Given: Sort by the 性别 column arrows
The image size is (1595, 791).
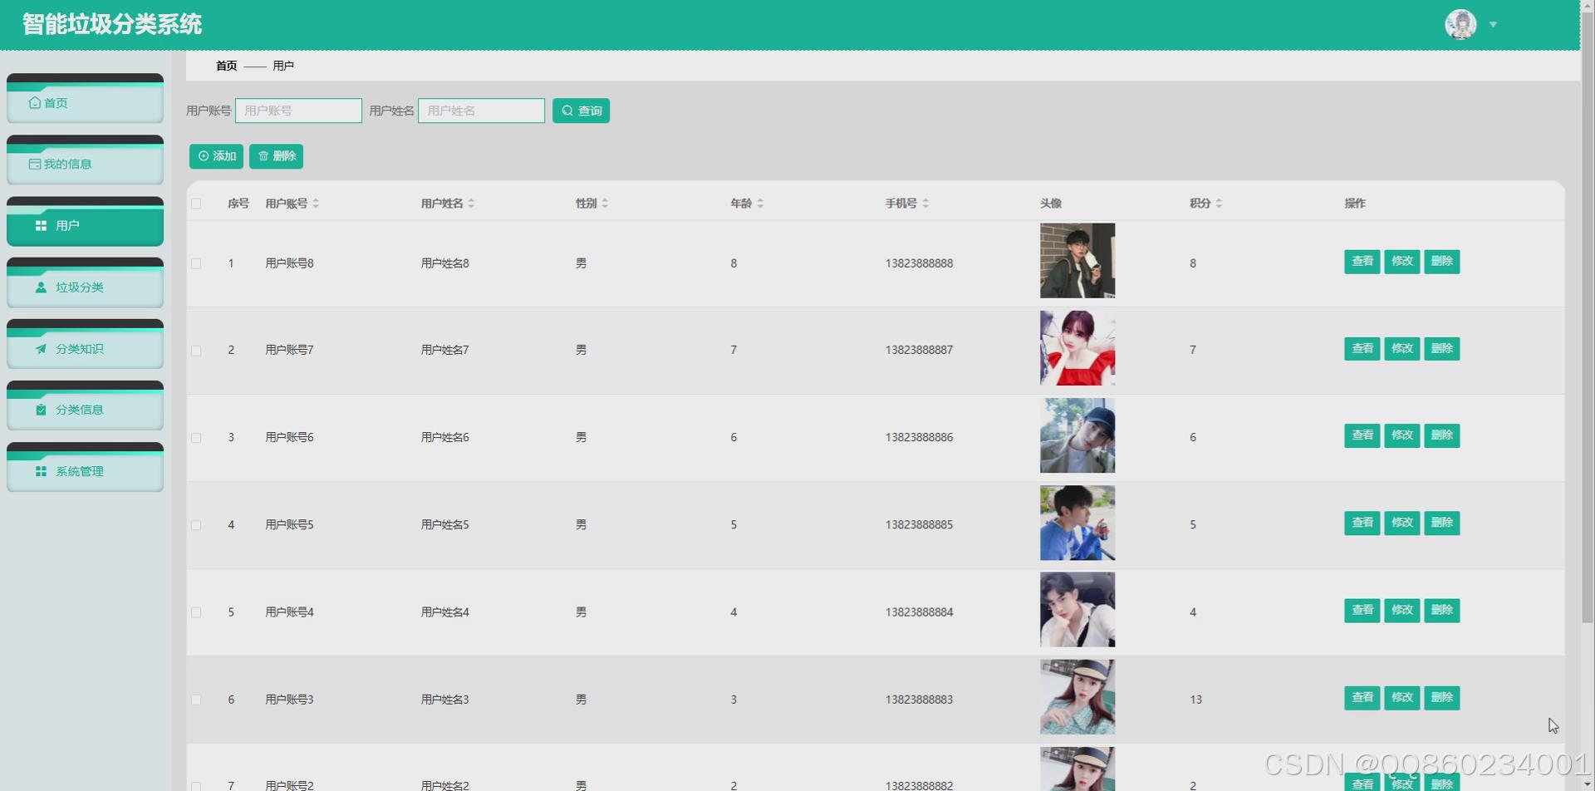Looking at the screenshot, I should pyautogui.click(x=605, y=204).
